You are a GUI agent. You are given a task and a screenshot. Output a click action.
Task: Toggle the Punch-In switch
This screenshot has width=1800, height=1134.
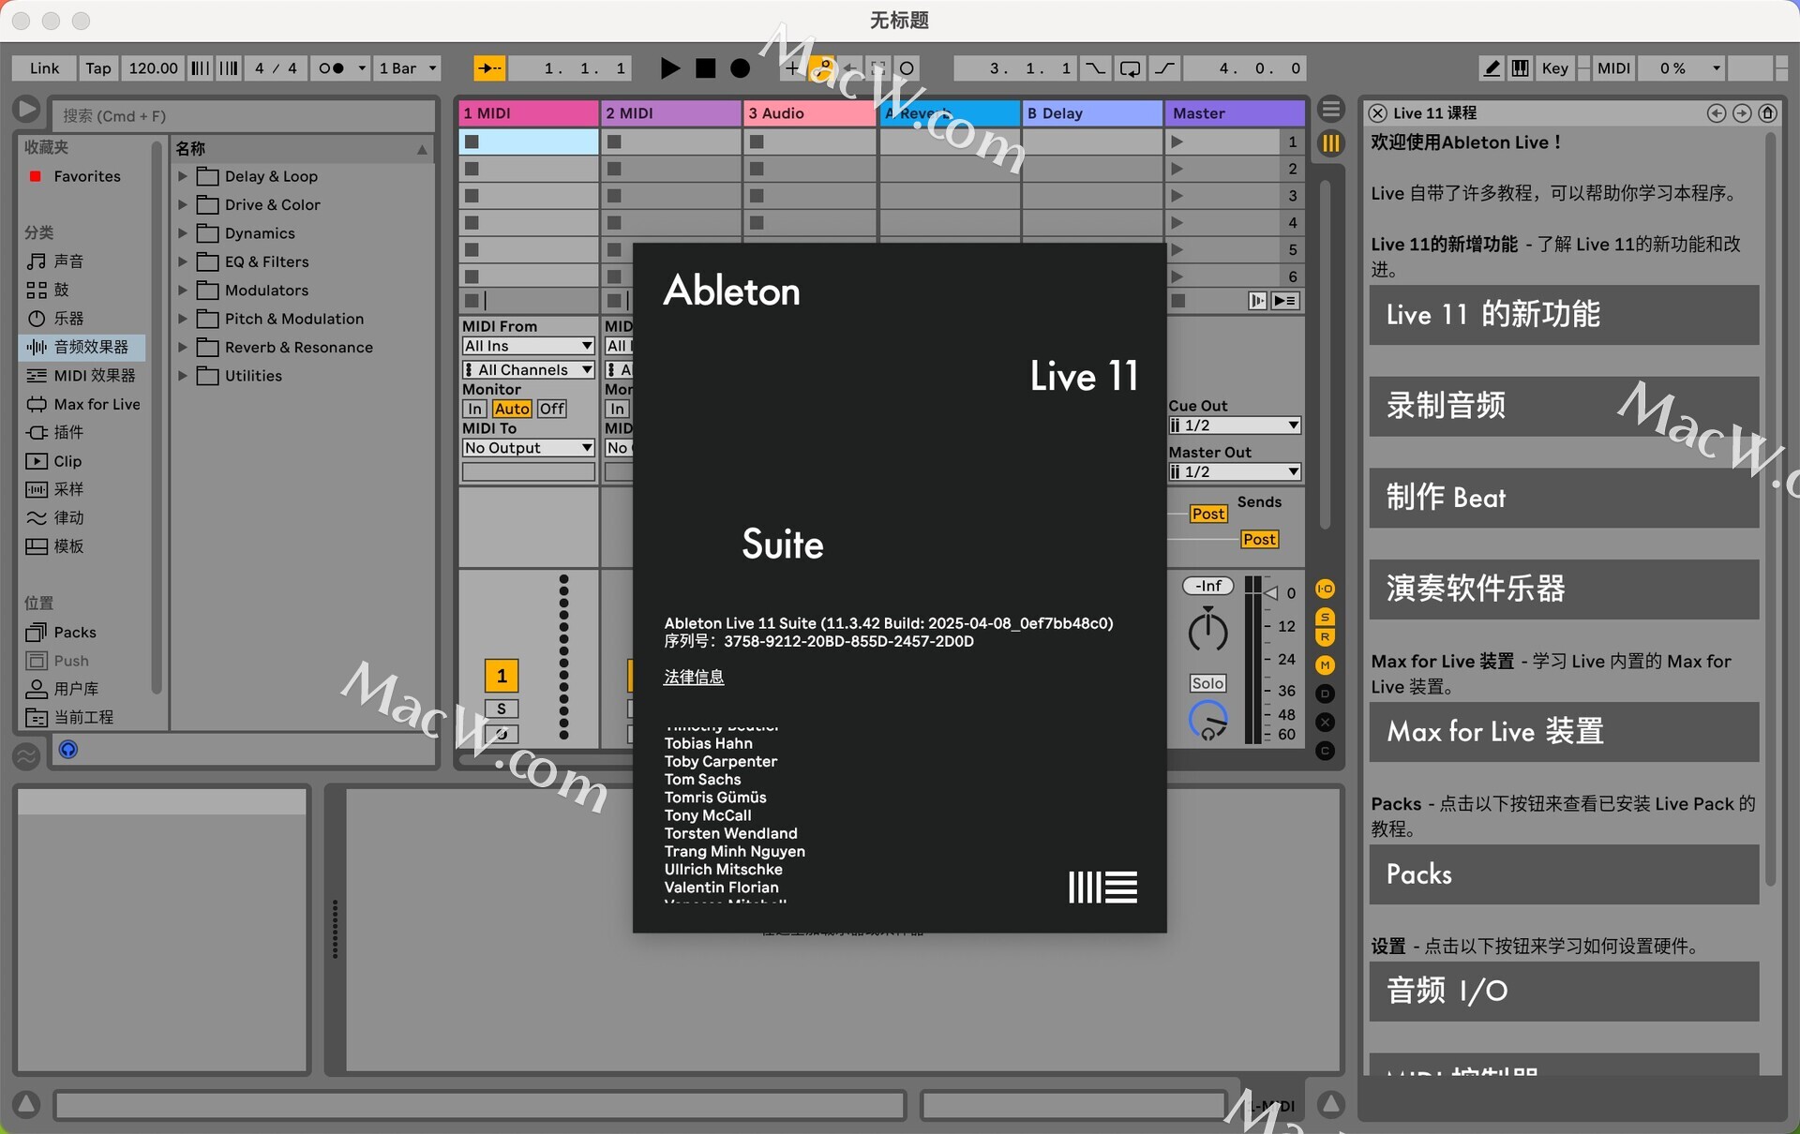[x=1095, y=68]
